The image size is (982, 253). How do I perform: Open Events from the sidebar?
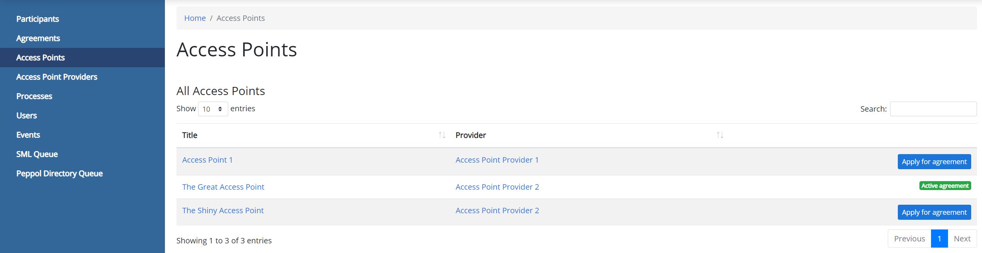[x=28, y=135]
